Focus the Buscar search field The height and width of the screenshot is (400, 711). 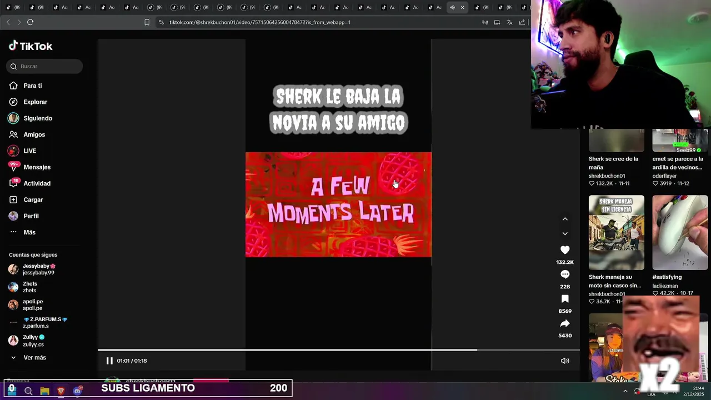point(44,66)
